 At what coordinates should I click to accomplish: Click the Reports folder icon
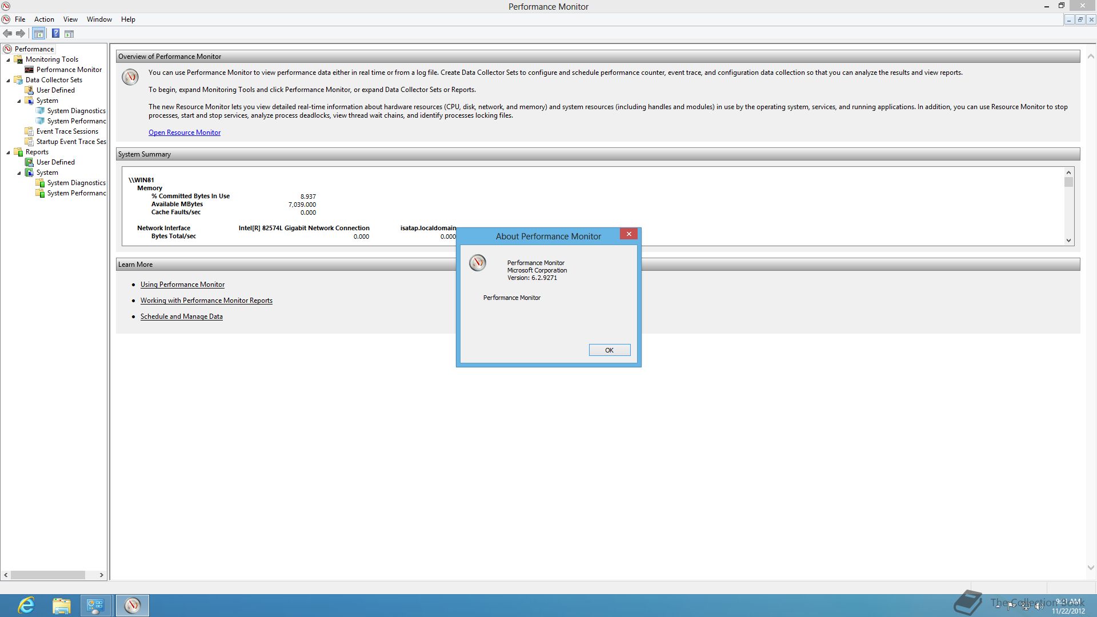click(18, 152)
